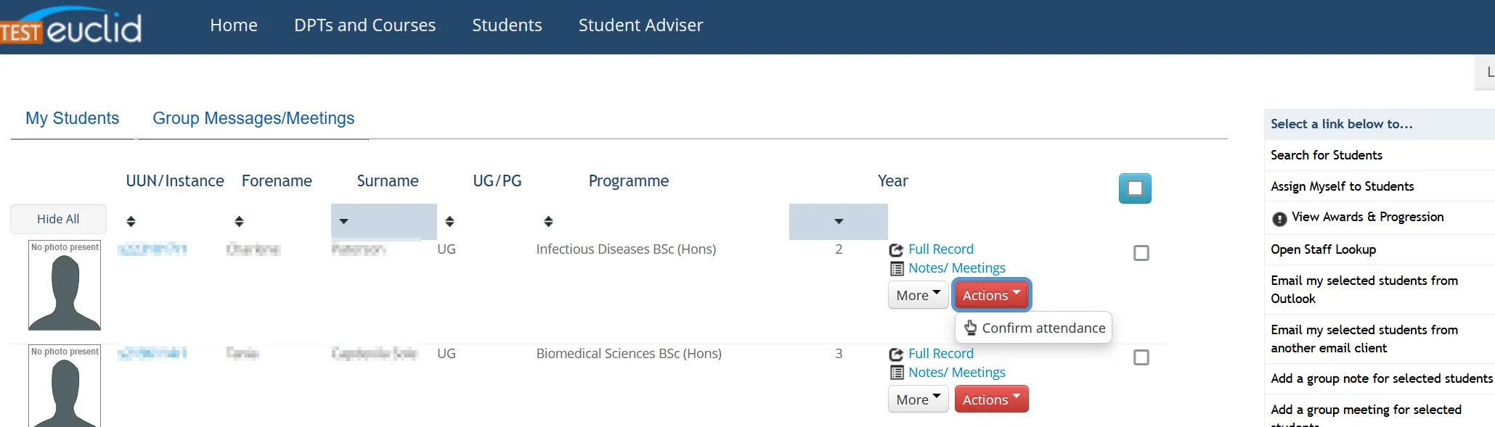Click Notes/Meetings icon for Biomedical Sciences student
1495x427 pixels.
[897, 373]
